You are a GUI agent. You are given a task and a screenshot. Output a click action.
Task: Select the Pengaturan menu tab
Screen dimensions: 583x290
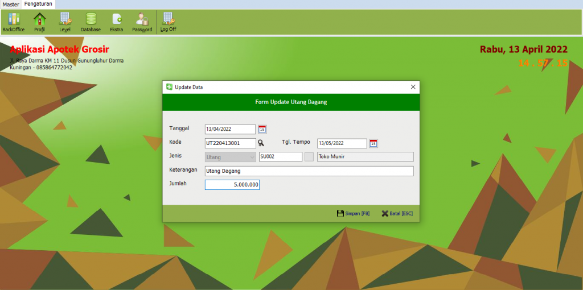(38, 4)
